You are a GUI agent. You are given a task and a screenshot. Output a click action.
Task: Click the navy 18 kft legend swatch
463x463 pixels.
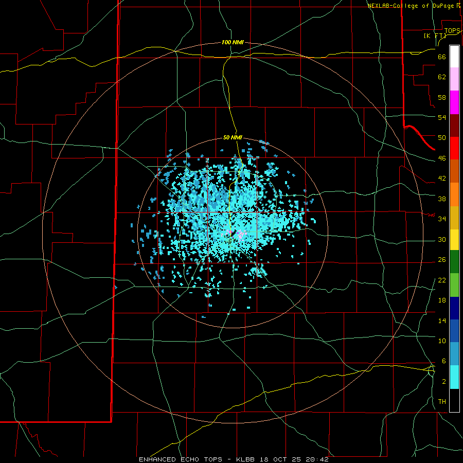[454, 308]
